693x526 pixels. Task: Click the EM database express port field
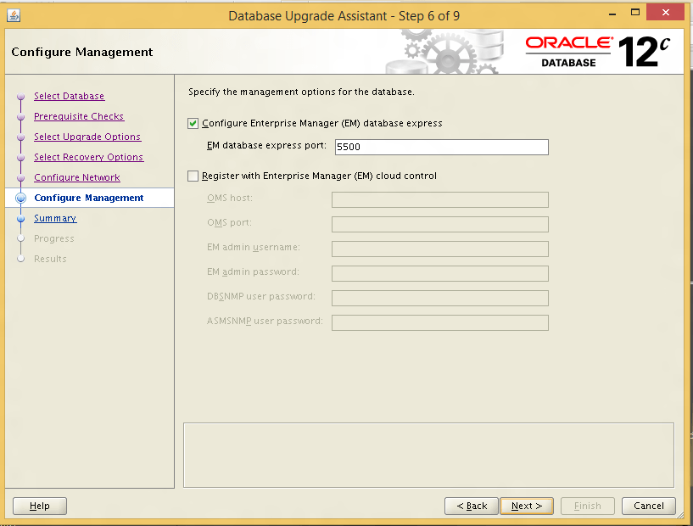tap(442, 147)
